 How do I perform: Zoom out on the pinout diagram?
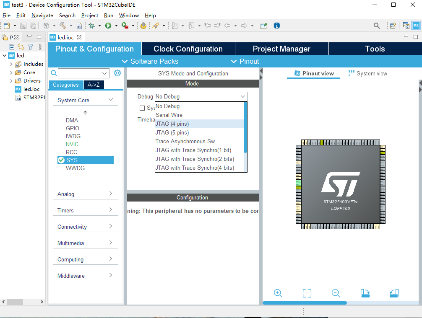point(336,293)
